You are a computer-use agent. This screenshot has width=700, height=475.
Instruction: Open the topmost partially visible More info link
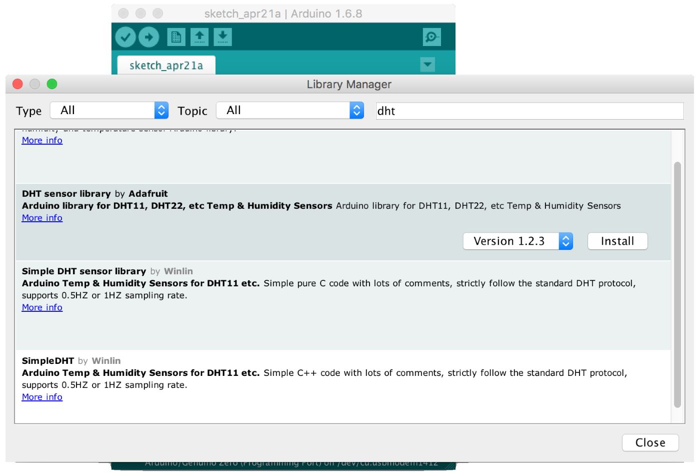coord(42,141)
